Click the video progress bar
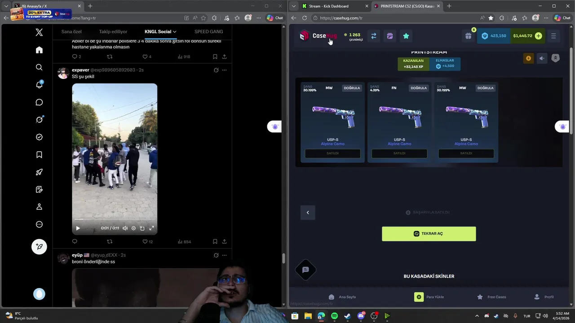 (115, 219)
